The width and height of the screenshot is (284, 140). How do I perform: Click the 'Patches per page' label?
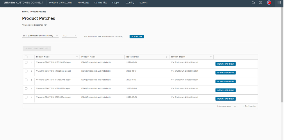(x=224, y=106)
